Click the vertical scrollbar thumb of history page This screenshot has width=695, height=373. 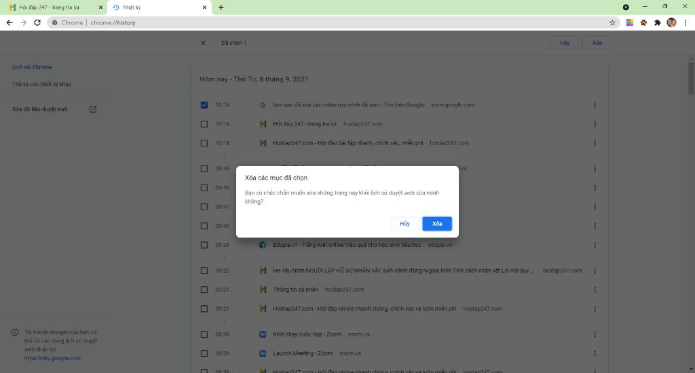coord(691,78)
